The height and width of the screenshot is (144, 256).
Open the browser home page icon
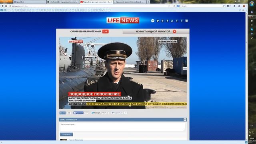[x=239, y=6]
